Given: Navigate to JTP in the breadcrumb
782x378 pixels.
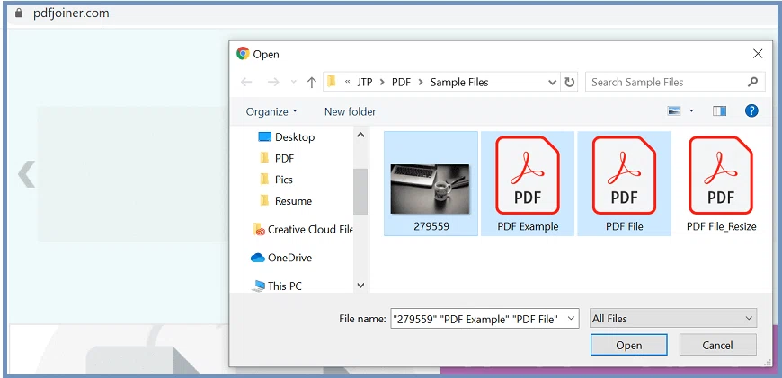Looking at the screenshot, I should pyautogui.click(x=365, y=83).
